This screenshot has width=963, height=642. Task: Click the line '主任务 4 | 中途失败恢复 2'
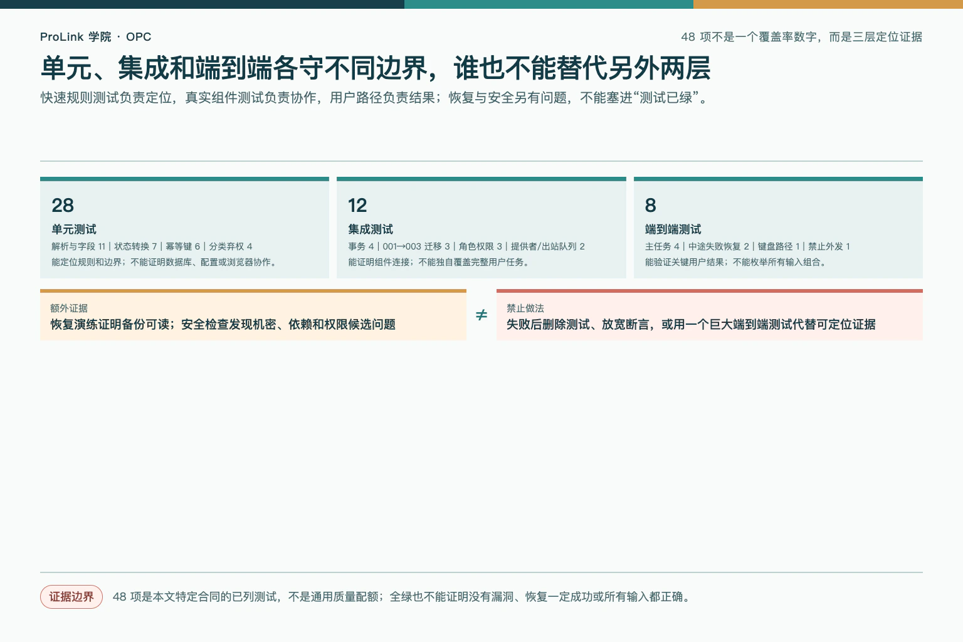click(747, 246)
